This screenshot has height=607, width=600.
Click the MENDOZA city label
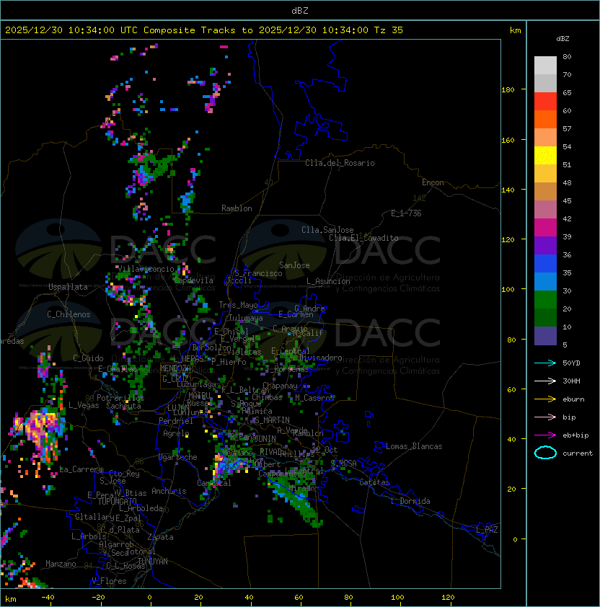[175, 368]
